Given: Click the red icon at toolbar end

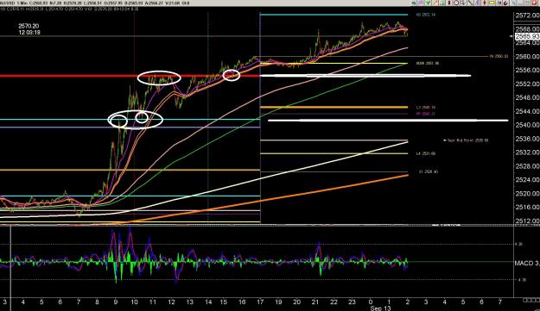Looking at the screenshot, I should tap(535, 3).
